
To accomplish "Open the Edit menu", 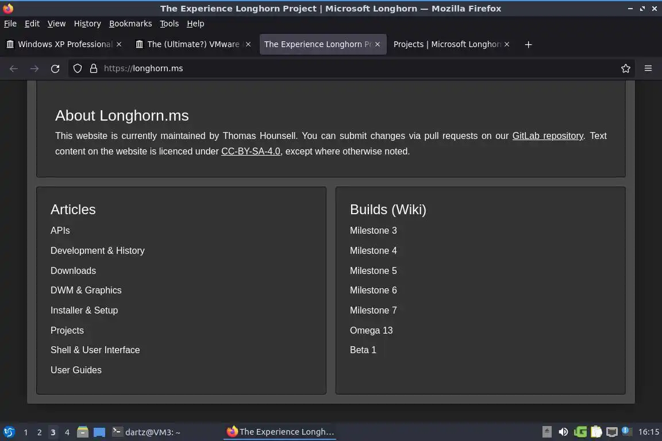I will click(32, 24).
